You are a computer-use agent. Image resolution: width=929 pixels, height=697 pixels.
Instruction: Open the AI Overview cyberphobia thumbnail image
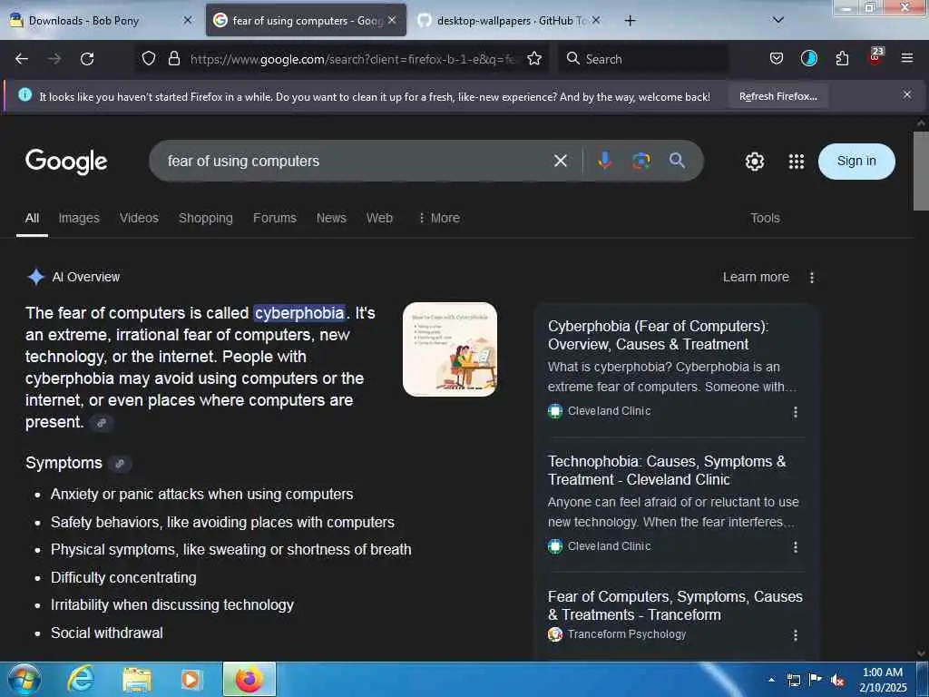(x=450, y=349)
